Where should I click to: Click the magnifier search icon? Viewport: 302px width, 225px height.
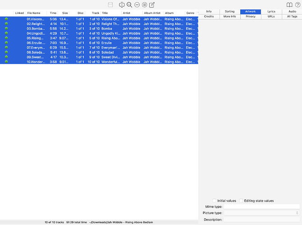(x=129, y=4)
